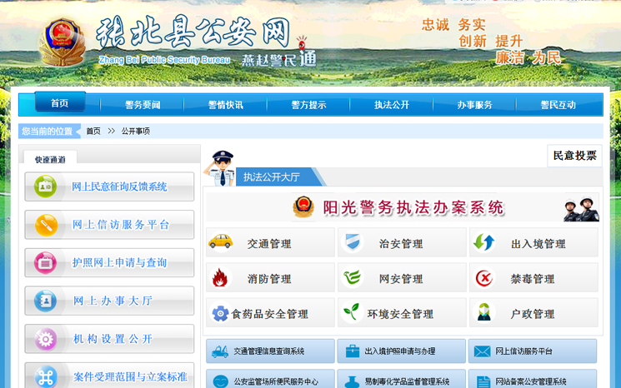The width and height of the screenshot is (621, 388).
Task: Click the 民意投票 button
Action: (x=574, y=156)
